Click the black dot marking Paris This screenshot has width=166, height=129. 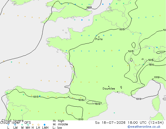(x=99, y=37)
